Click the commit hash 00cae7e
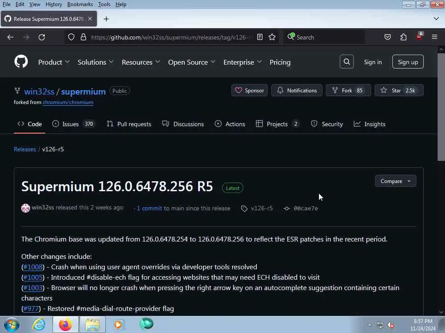This screenshot has height=333, width=445. click(x=306, y=209)
